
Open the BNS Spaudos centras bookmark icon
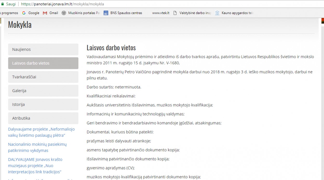coord(106,13)
